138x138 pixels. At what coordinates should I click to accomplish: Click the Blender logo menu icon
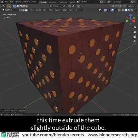pyautogui.click(x=2, y=2)
